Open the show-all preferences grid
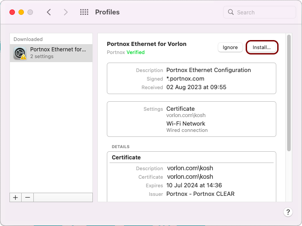This screenshot has height=226, width=302. click(84, 12)
